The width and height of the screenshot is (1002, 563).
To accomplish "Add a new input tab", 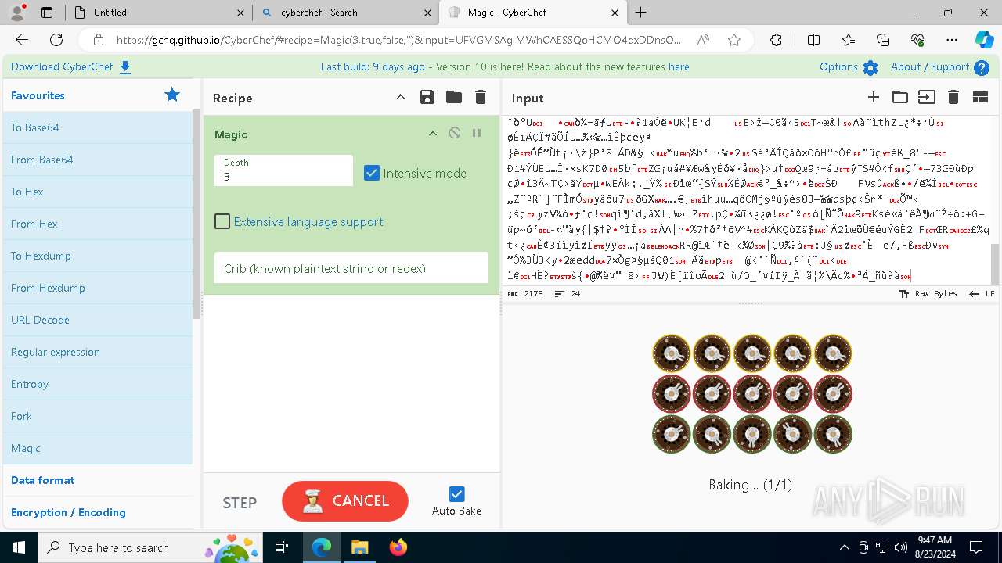I will [x=874, y=97].
